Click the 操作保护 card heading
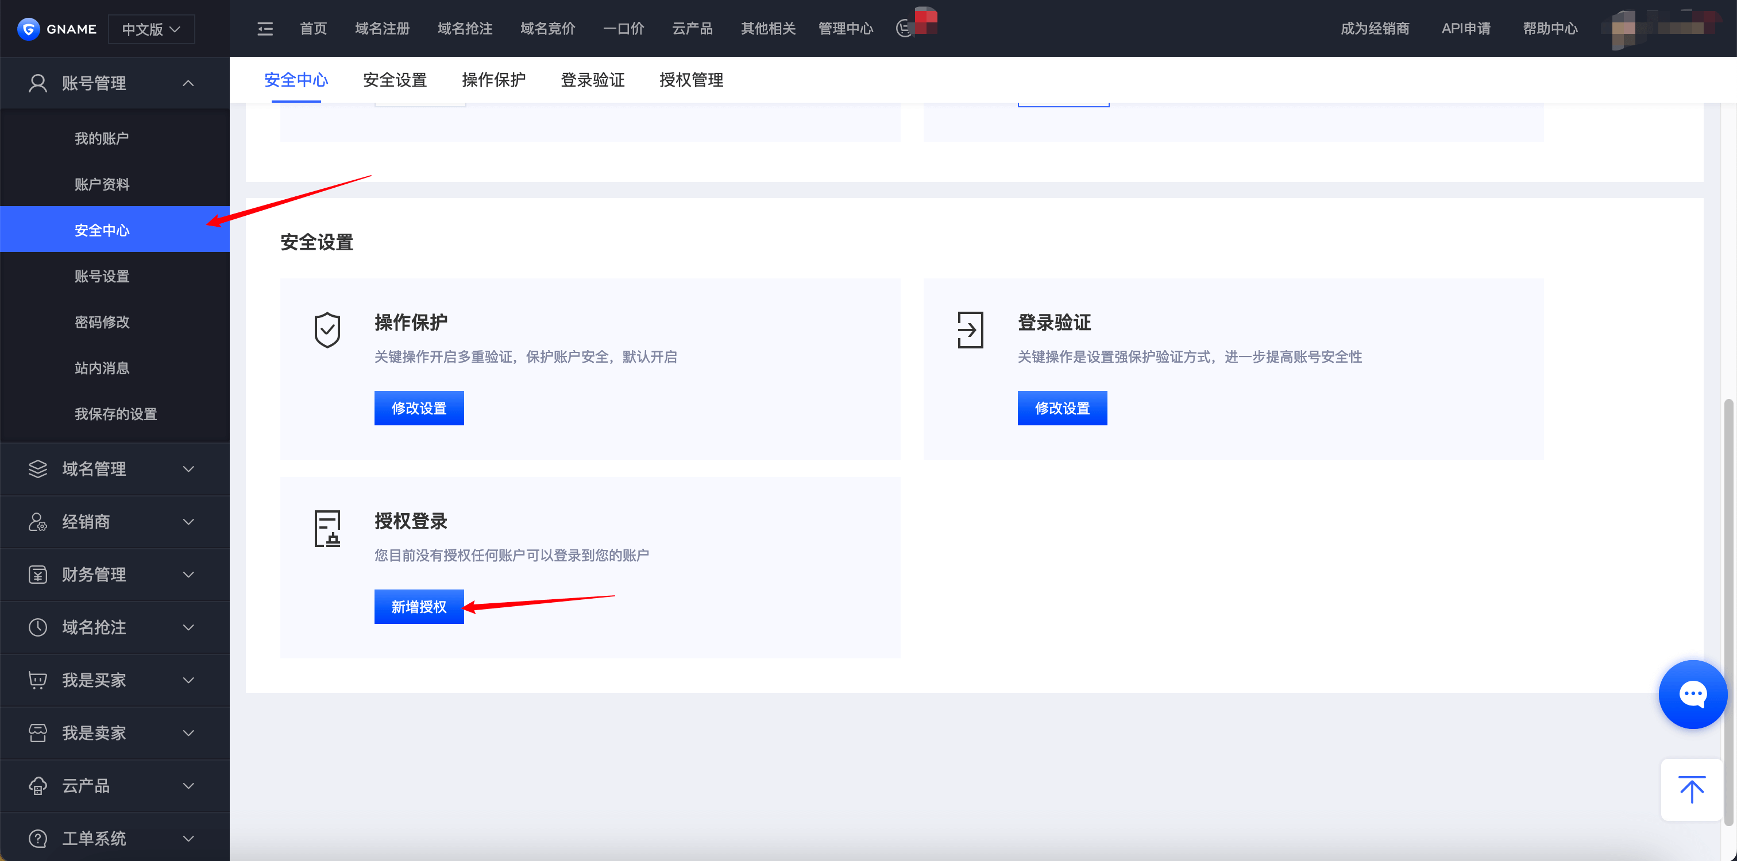 411,322
